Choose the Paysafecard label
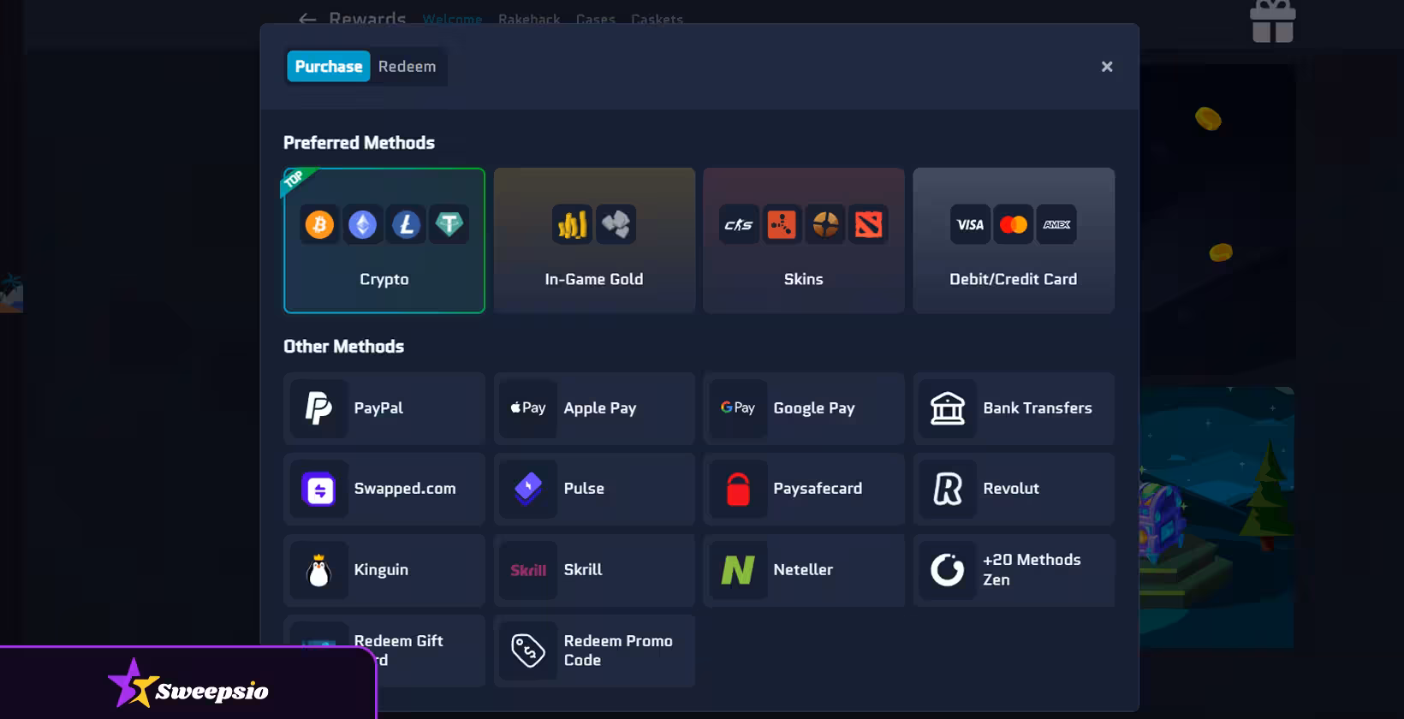 [818, 489]
